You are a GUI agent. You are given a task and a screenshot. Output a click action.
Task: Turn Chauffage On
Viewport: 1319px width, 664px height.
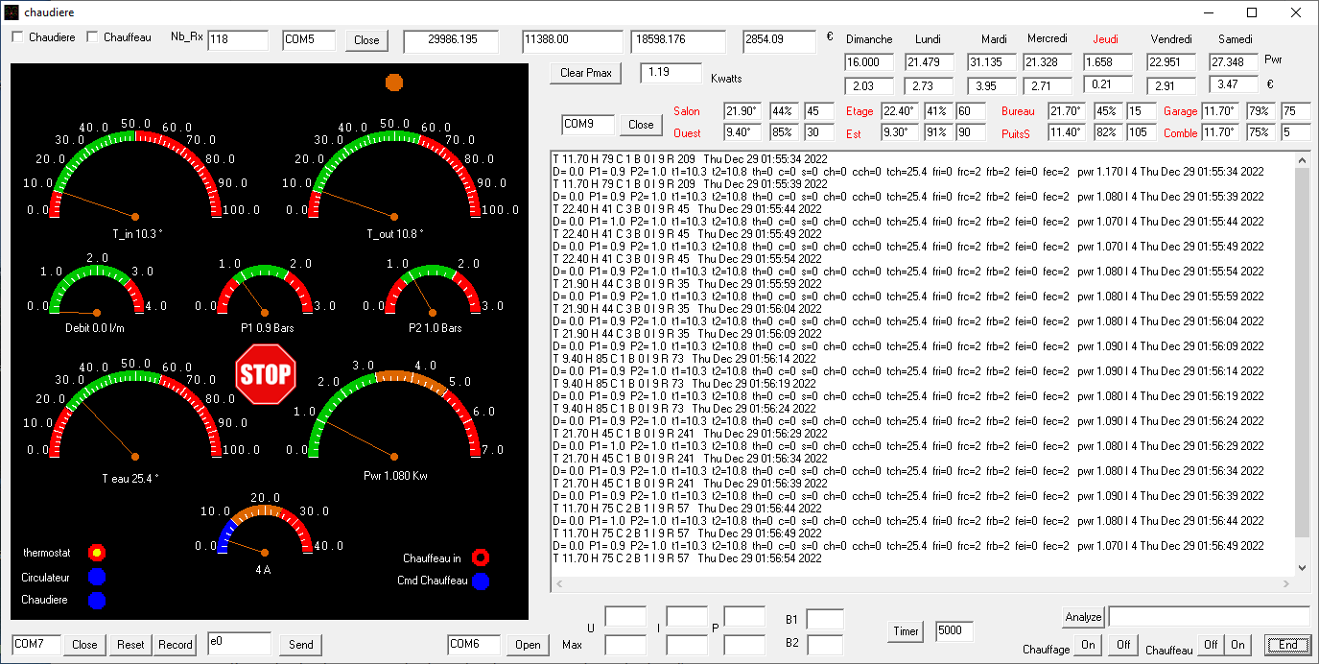[x=1088, y=645]
